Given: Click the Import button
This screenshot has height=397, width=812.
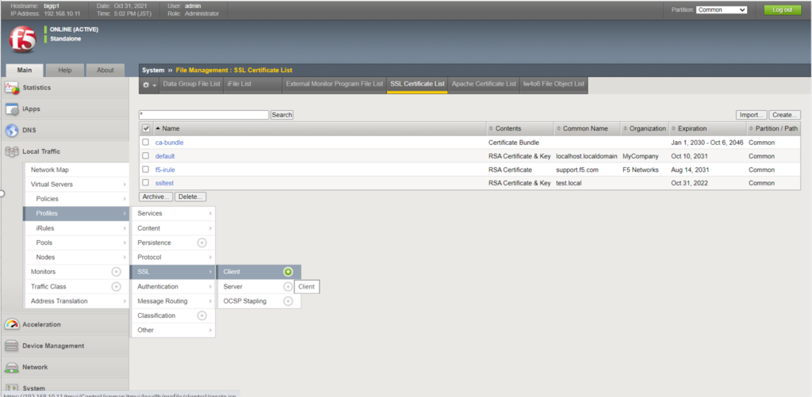Looking at the screenshot, I should (750, 115).
